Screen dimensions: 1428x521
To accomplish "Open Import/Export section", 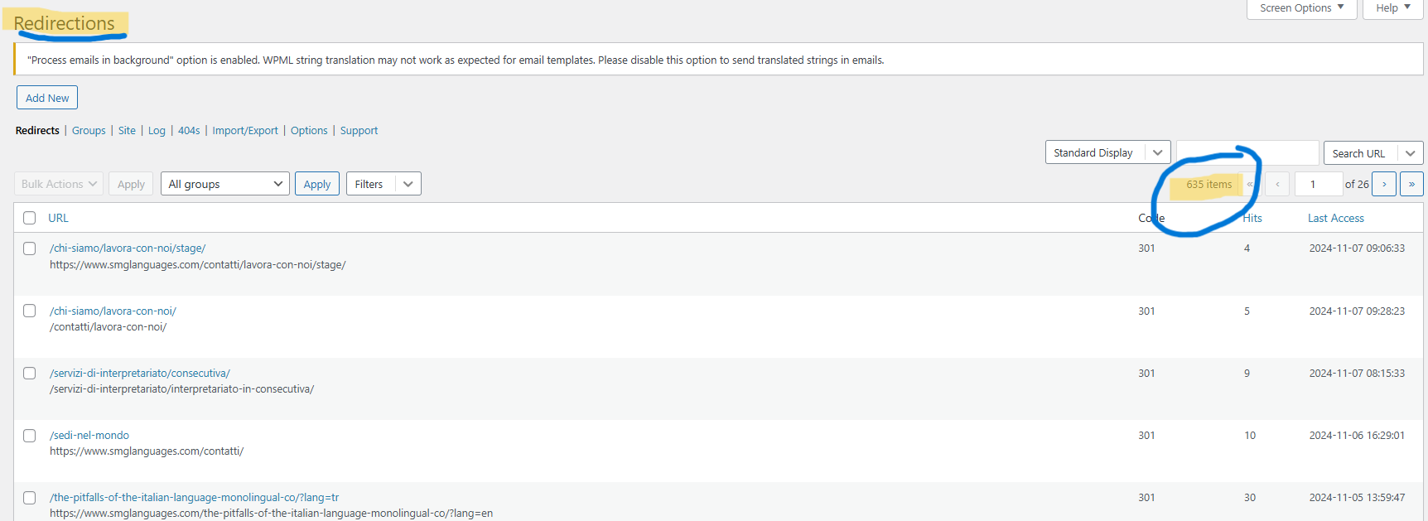I will click(x=245, y=131).
